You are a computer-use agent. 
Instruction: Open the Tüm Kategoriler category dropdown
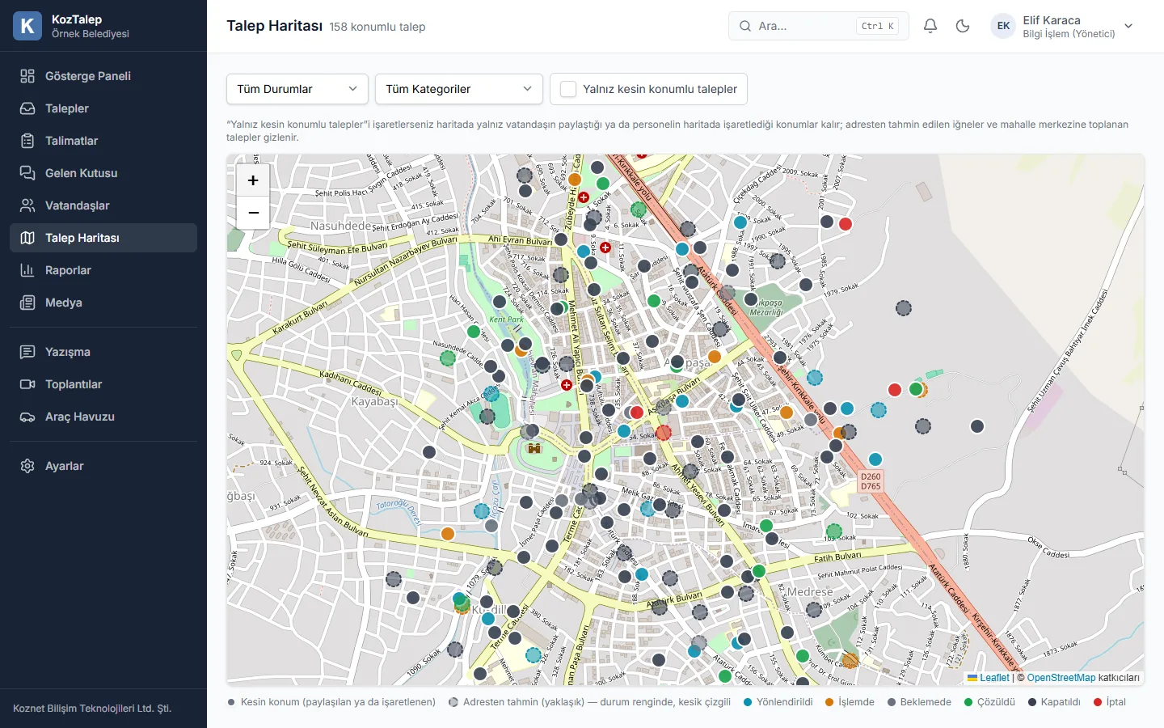(459, 89)
